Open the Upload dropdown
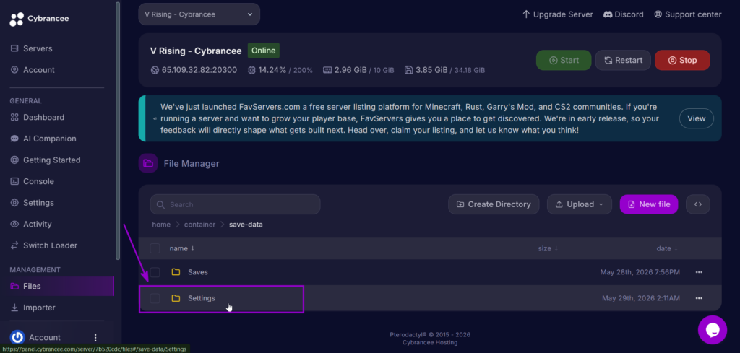 coord(580,204)
